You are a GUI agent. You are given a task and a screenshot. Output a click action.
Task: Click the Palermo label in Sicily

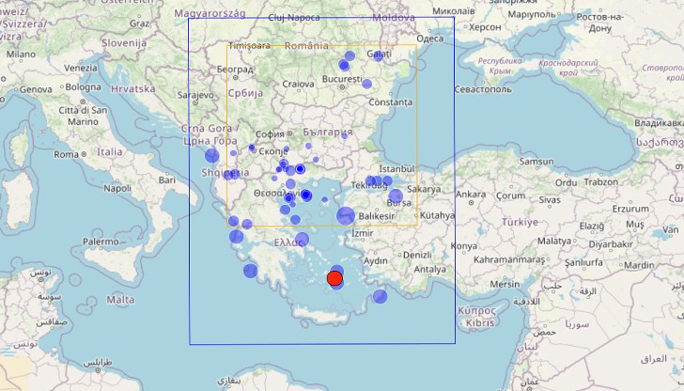100,242
